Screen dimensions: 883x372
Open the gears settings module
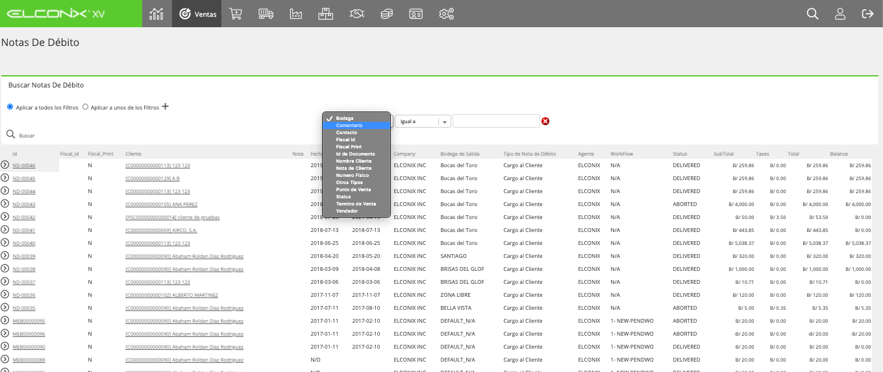[446, 14]
